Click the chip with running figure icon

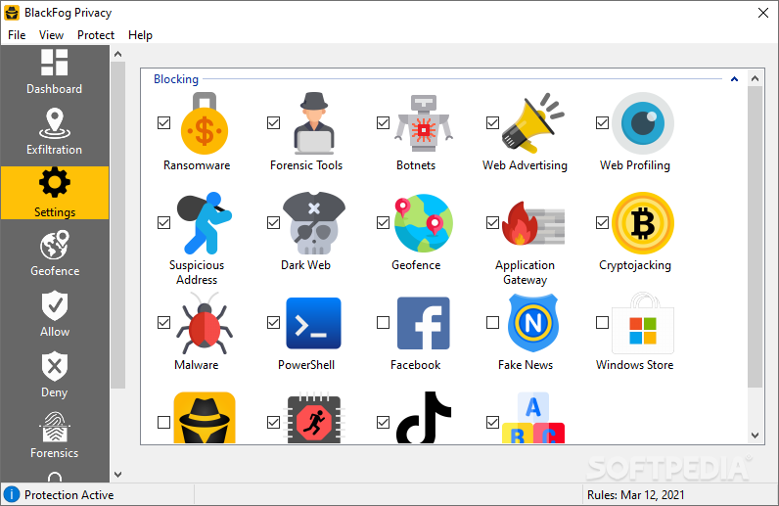tap(313, 418)
